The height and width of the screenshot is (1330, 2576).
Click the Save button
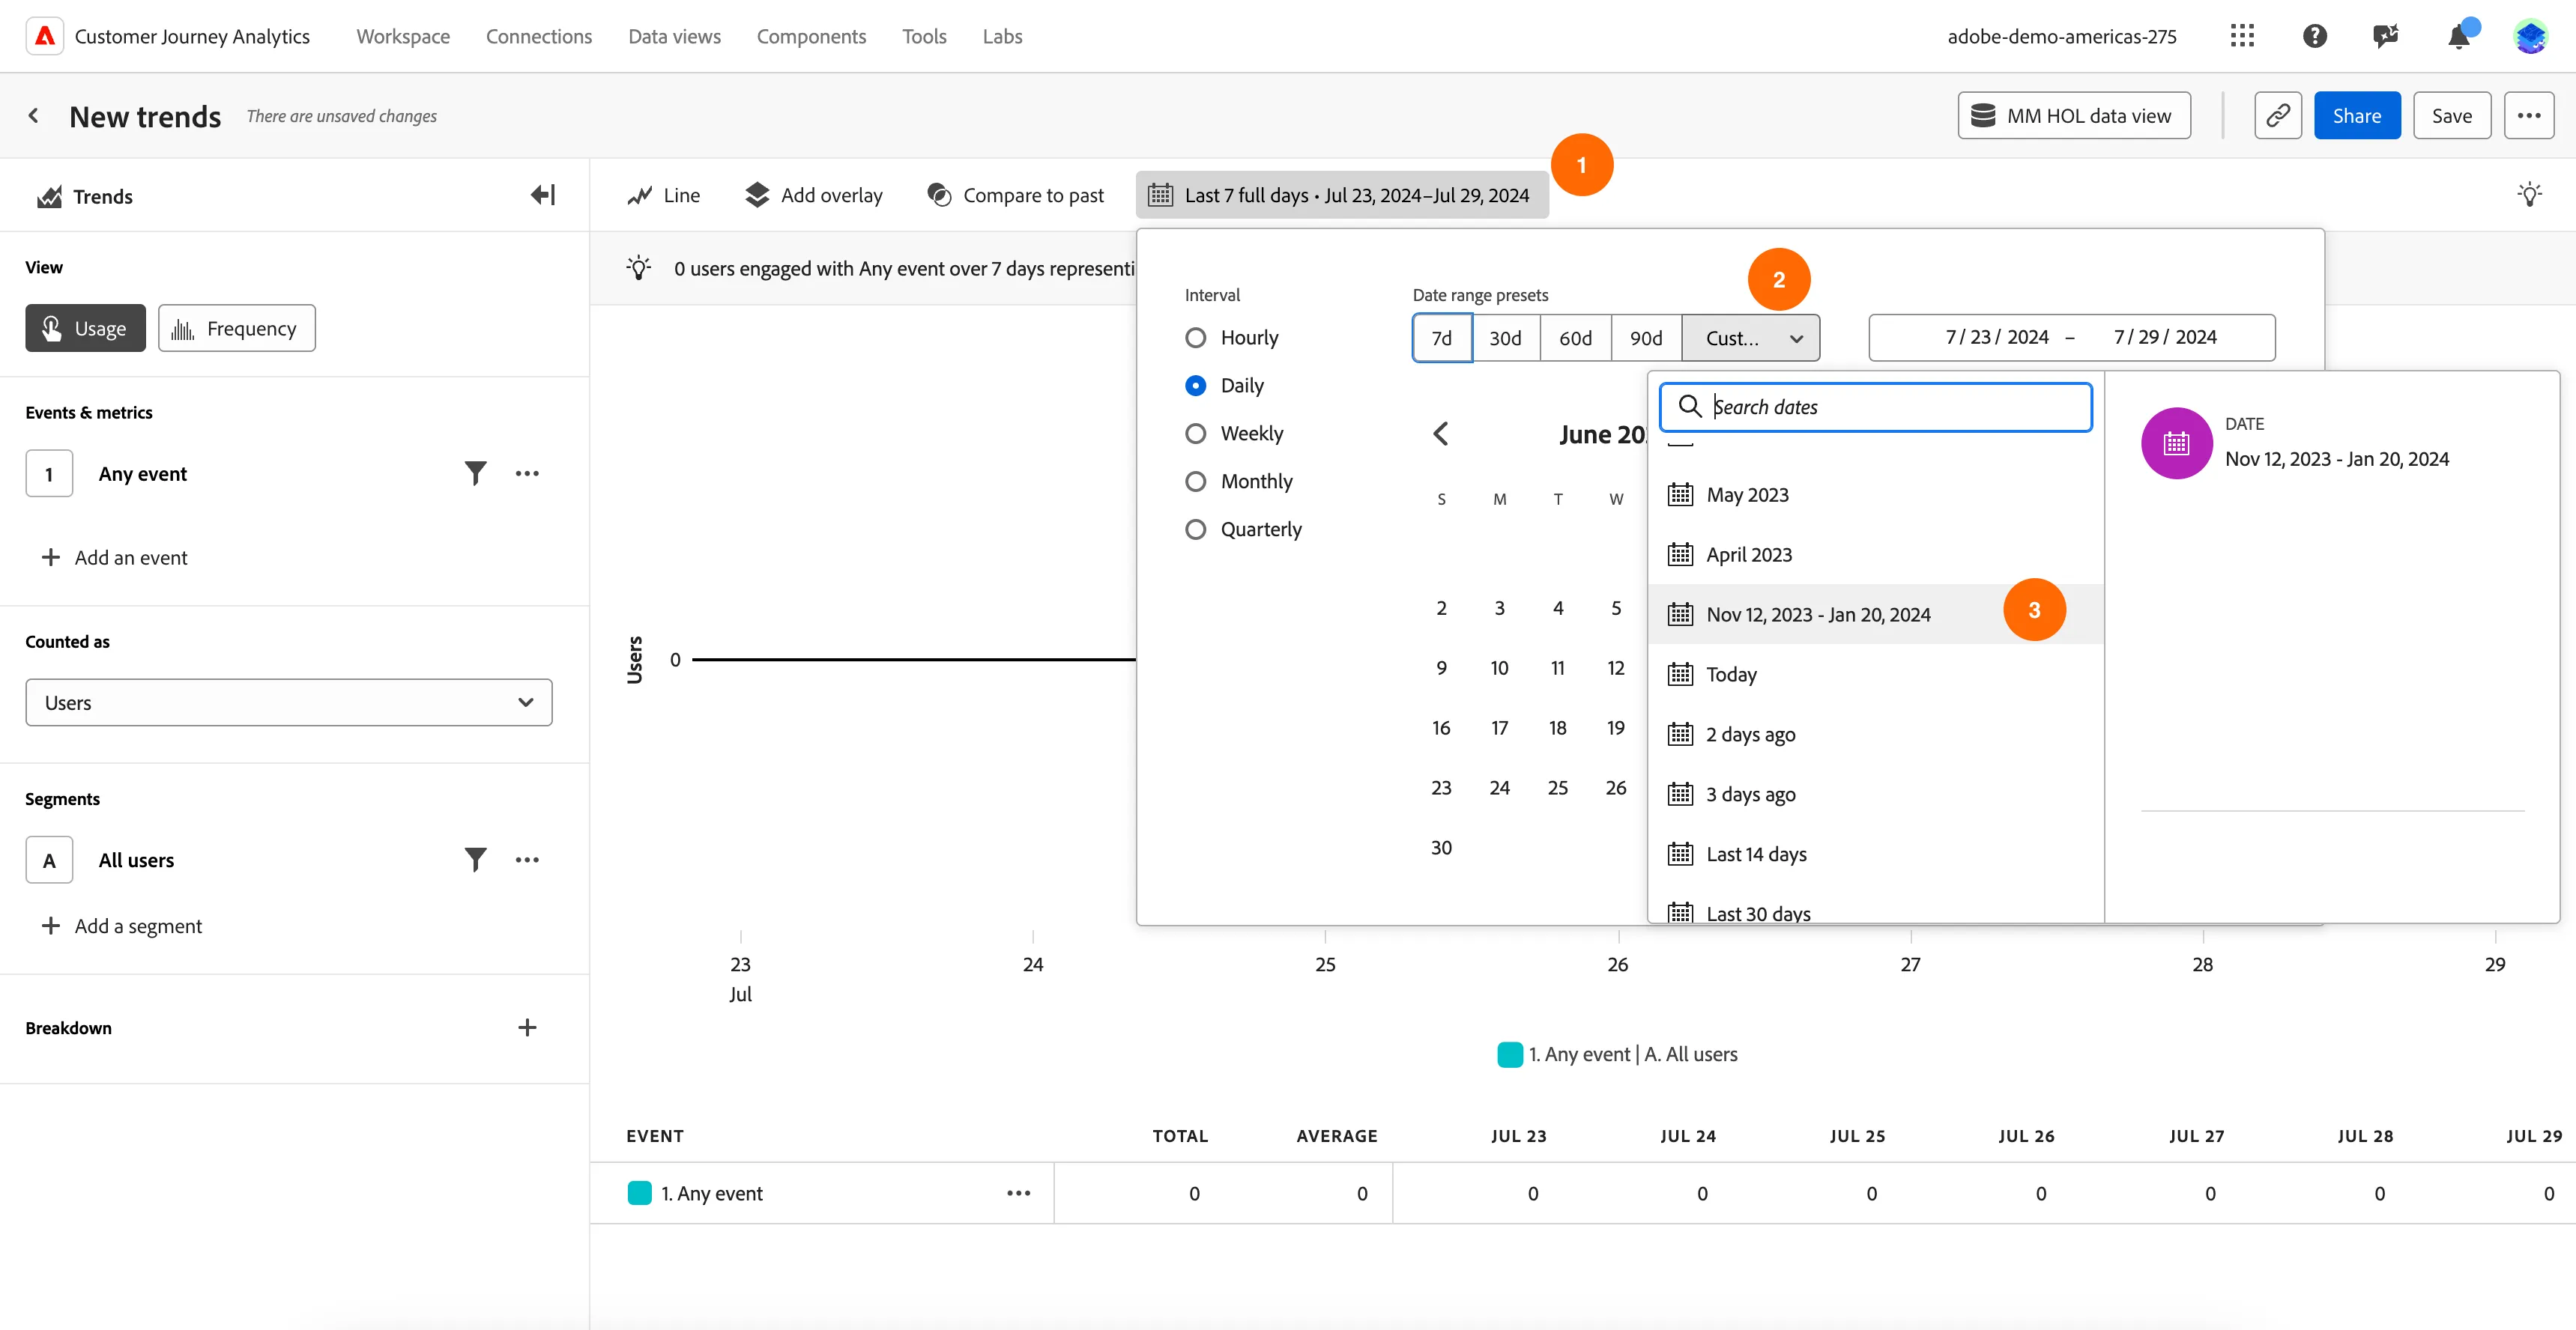click(2452, 116)
